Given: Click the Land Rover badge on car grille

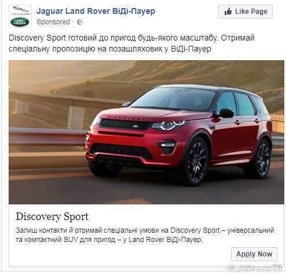Looking at the screenshot, I should [x=135, y=126].
